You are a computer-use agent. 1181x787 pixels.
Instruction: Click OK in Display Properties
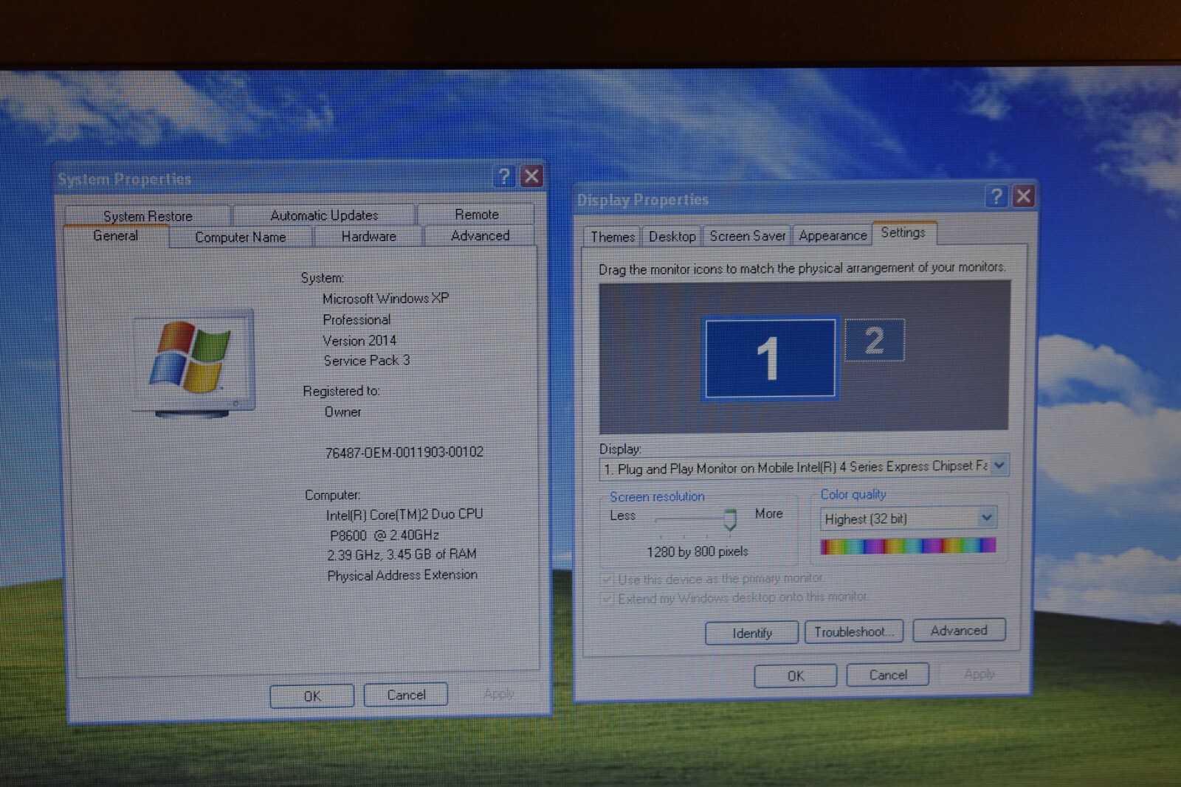(x=795, y=676)
